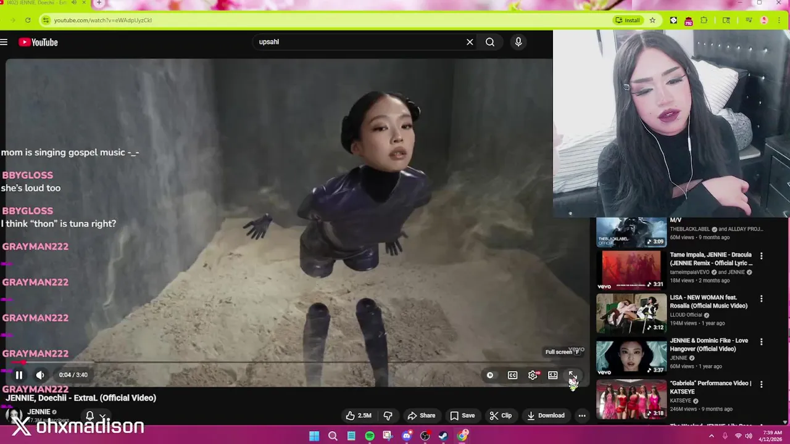The width and height of the screenshot is (790, 444).
Task: Open Notepad from the taskbar
Action: [351, 436]
